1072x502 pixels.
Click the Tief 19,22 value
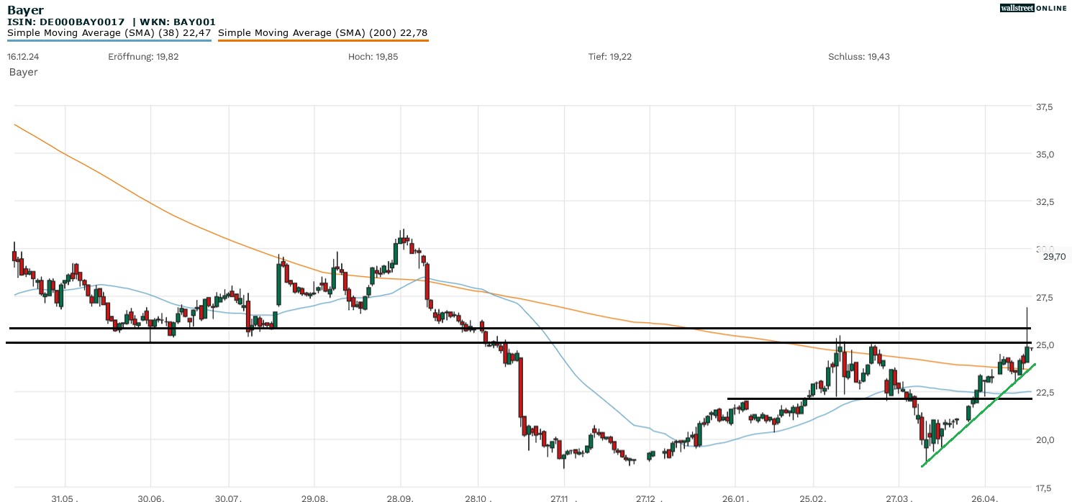coord(609,57)
